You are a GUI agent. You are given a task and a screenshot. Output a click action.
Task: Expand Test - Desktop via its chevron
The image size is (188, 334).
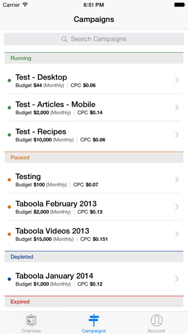pyautogui.click(x=176, y=80)
